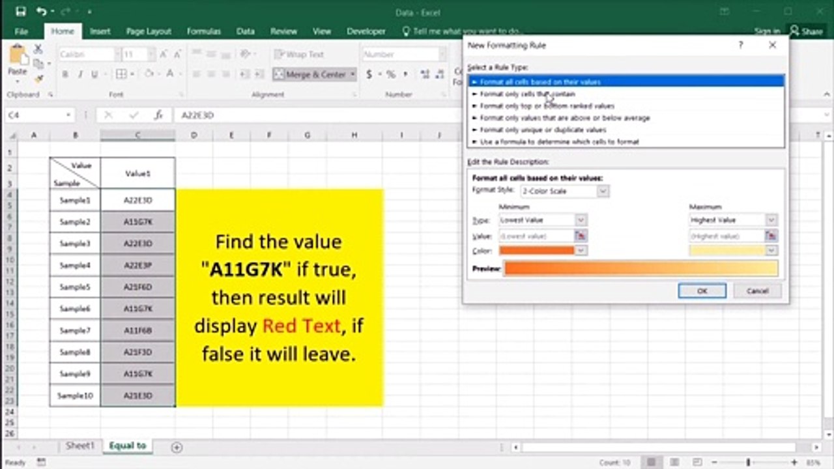The height and width of the screenshot is (469, 834).
Task: Click the Insert Function fx icon
Action: [158, 115]
